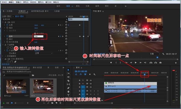The image size is (181, 109).
Task: Collapse the Motion effect group
Action: click(x=3, y=22)
